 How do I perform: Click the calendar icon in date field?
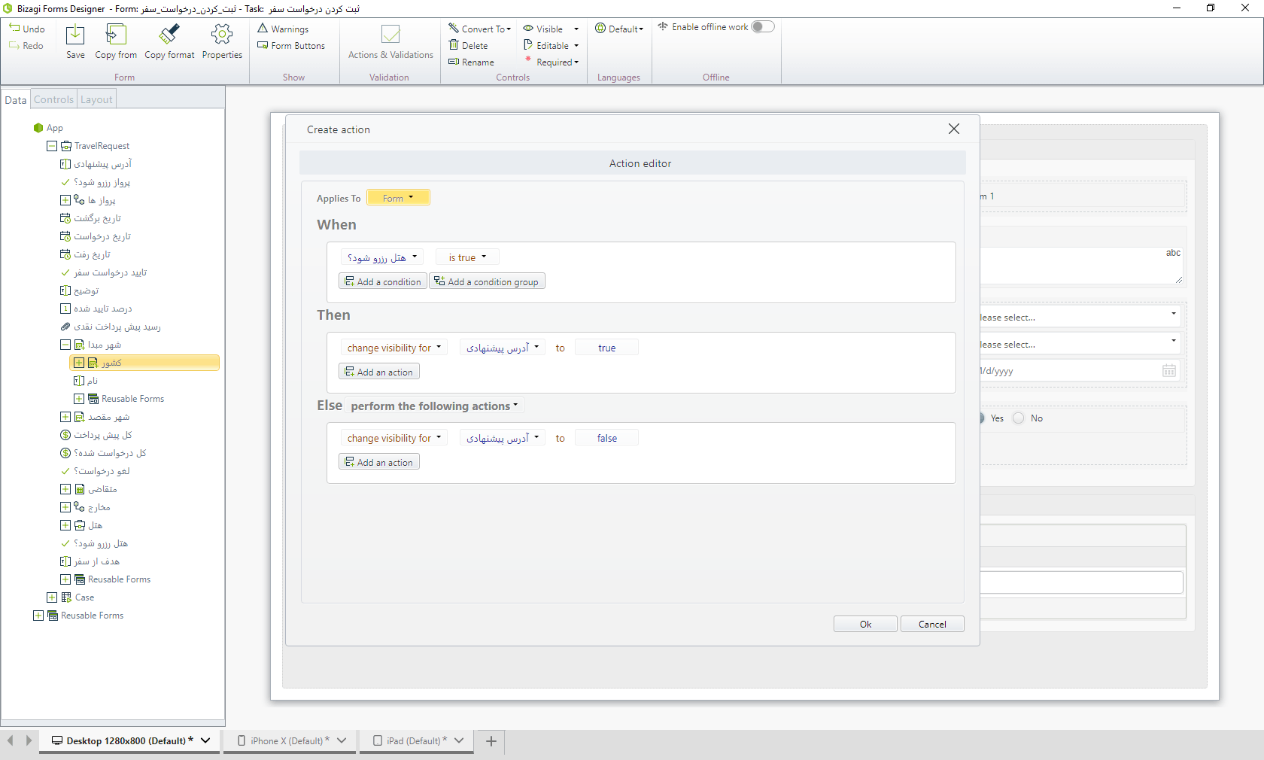1169,370
